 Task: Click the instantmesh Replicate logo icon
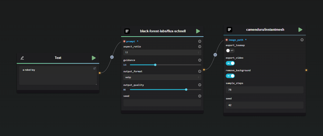coord(229,30)
